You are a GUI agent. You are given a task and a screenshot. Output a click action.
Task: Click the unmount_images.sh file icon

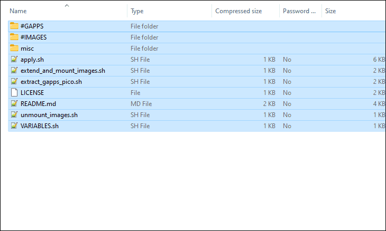tap(14, 114)
